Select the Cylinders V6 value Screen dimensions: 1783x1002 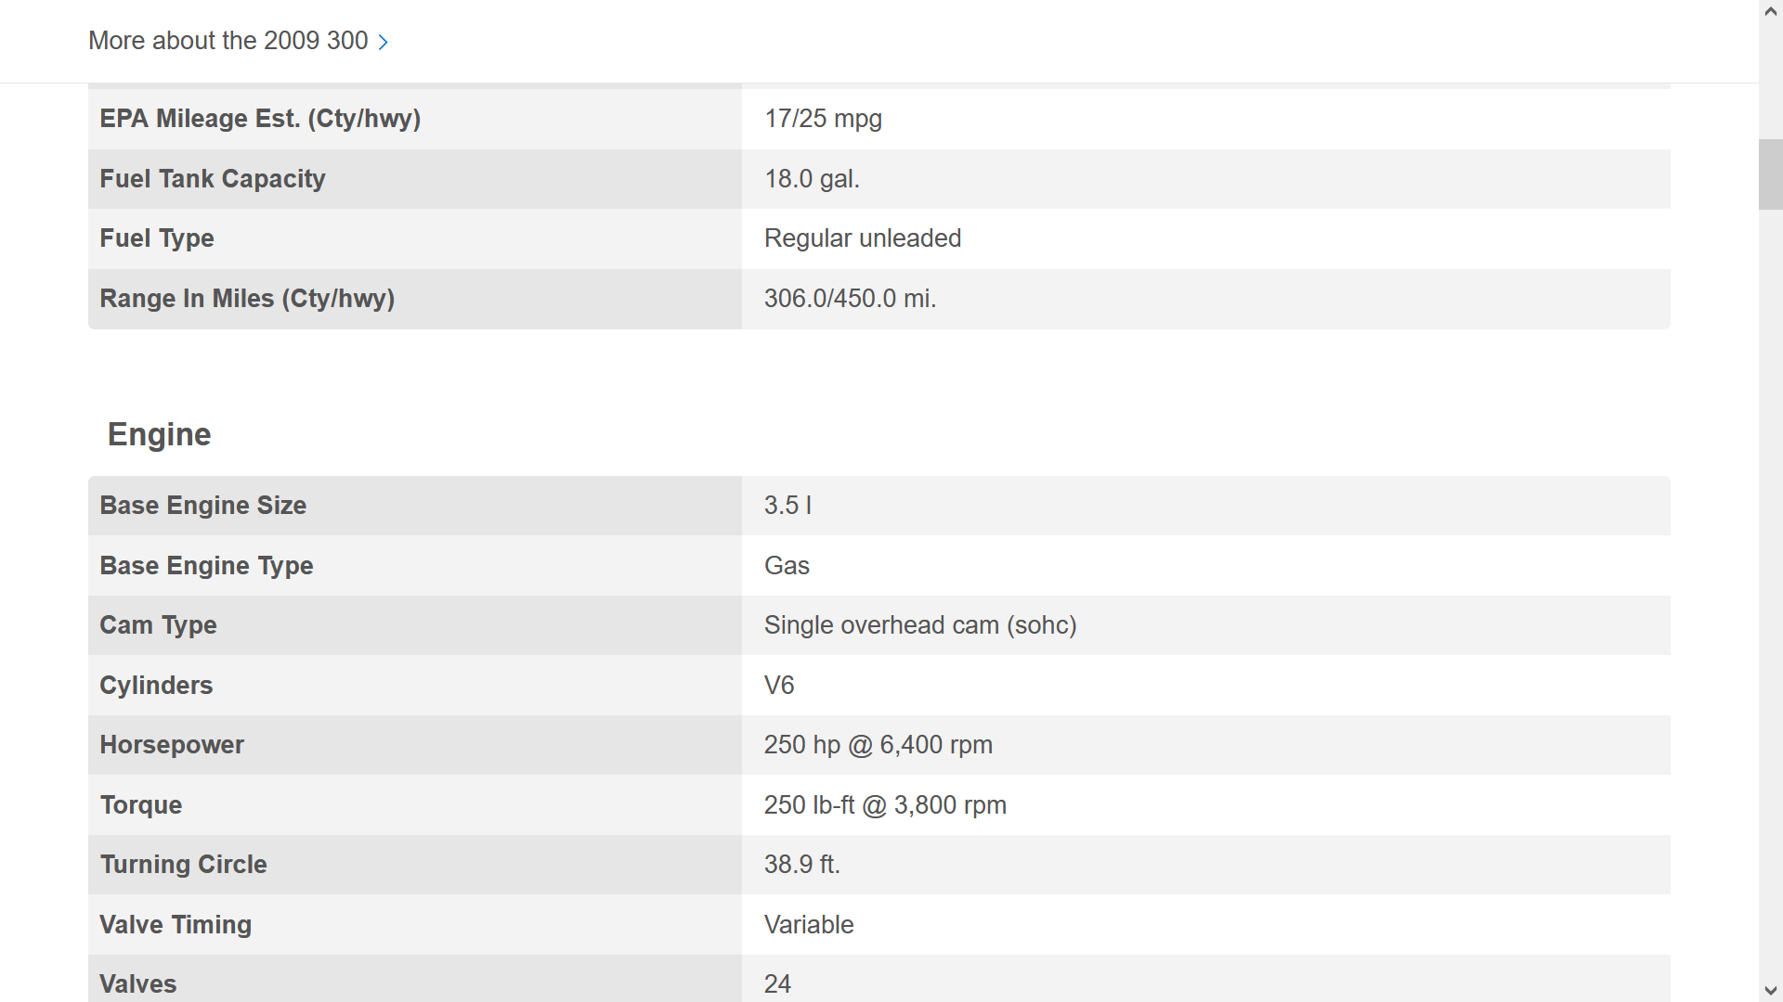pos(779,686)
